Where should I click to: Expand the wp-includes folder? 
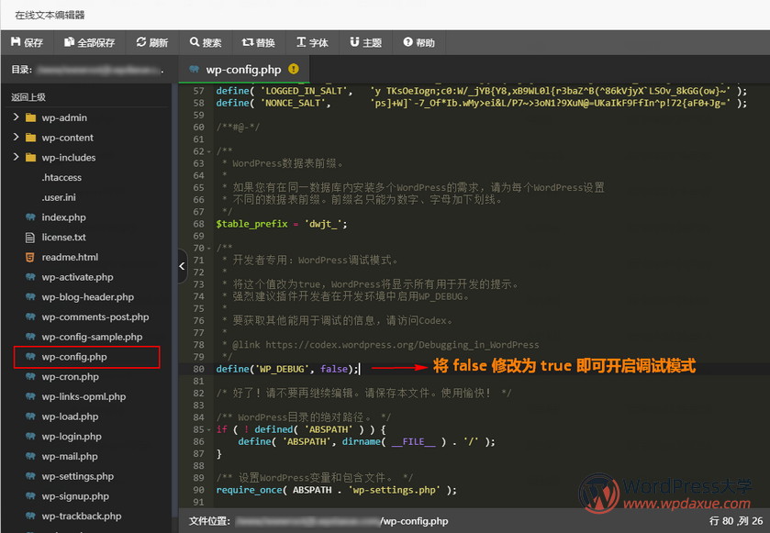[17, 158]
